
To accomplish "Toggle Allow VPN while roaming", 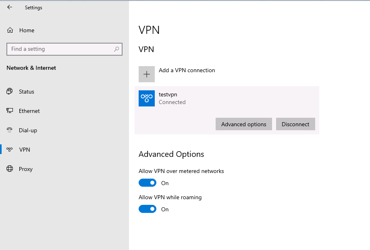I will pos(148,209).
